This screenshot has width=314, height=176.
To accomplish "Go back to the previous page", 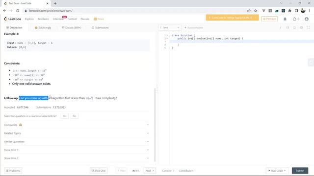I will point(4,11).
